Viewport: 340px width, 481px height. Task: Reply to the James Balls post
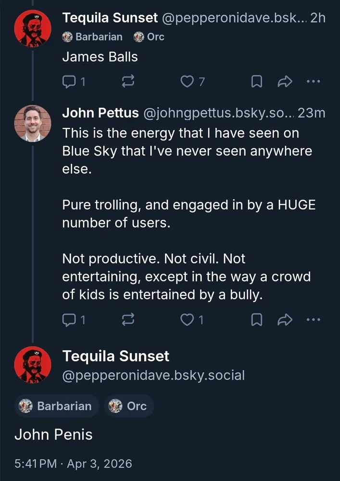tap(69, 82)
